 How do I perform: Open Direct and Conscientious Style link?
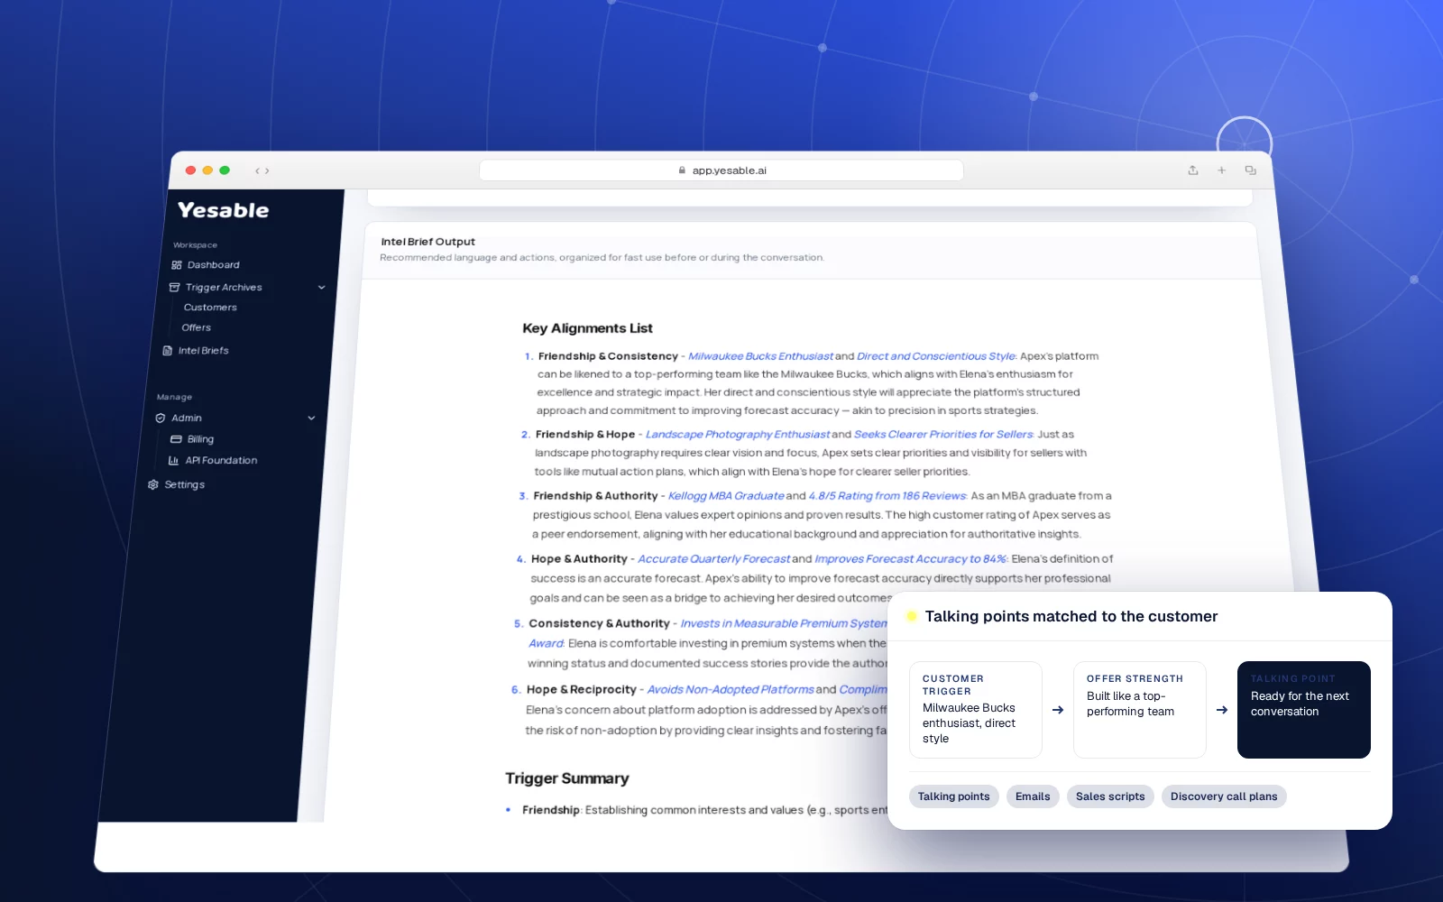[x=937, y=356]
